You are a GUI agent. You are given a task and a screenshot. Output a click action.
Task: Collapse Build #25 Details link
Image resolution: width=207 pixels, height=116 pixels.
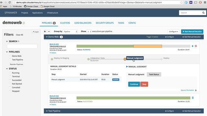click(53, 53)
